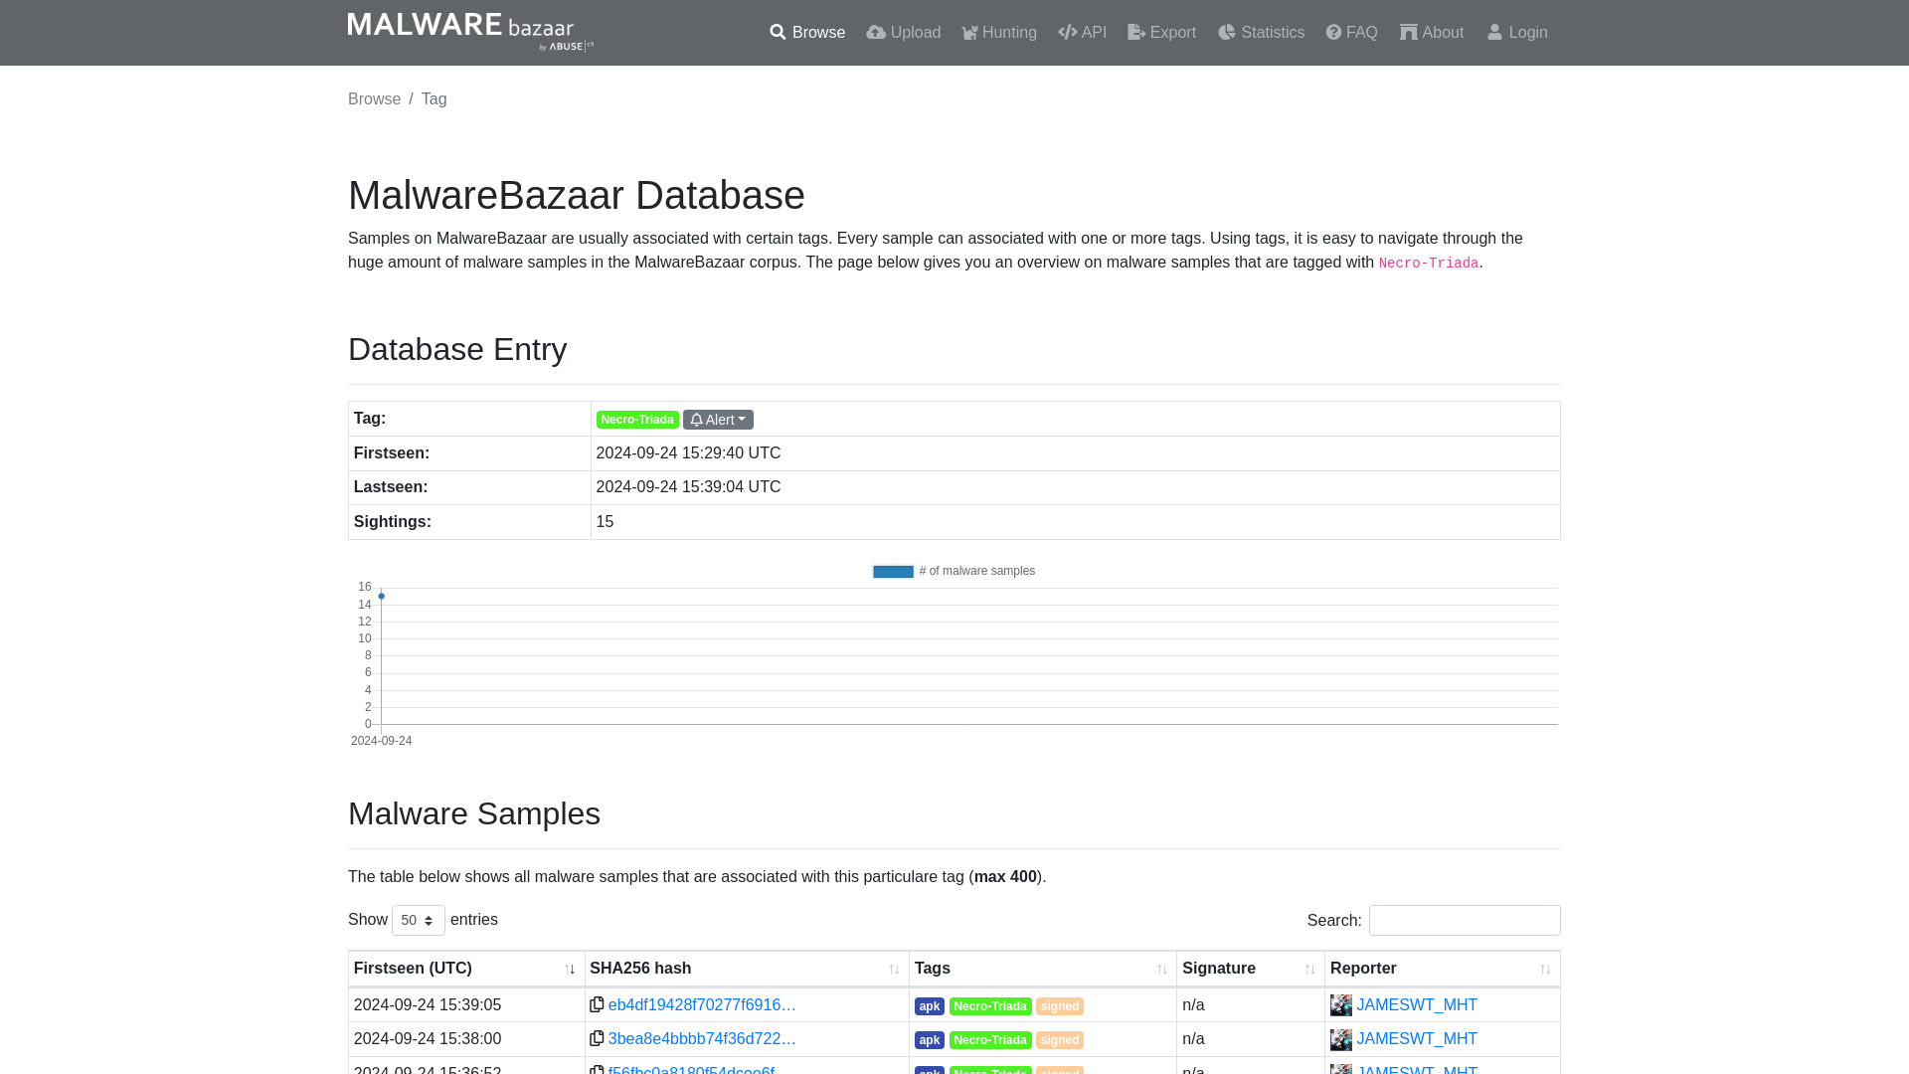Click the Necro-Triada text in the description

1429,264
